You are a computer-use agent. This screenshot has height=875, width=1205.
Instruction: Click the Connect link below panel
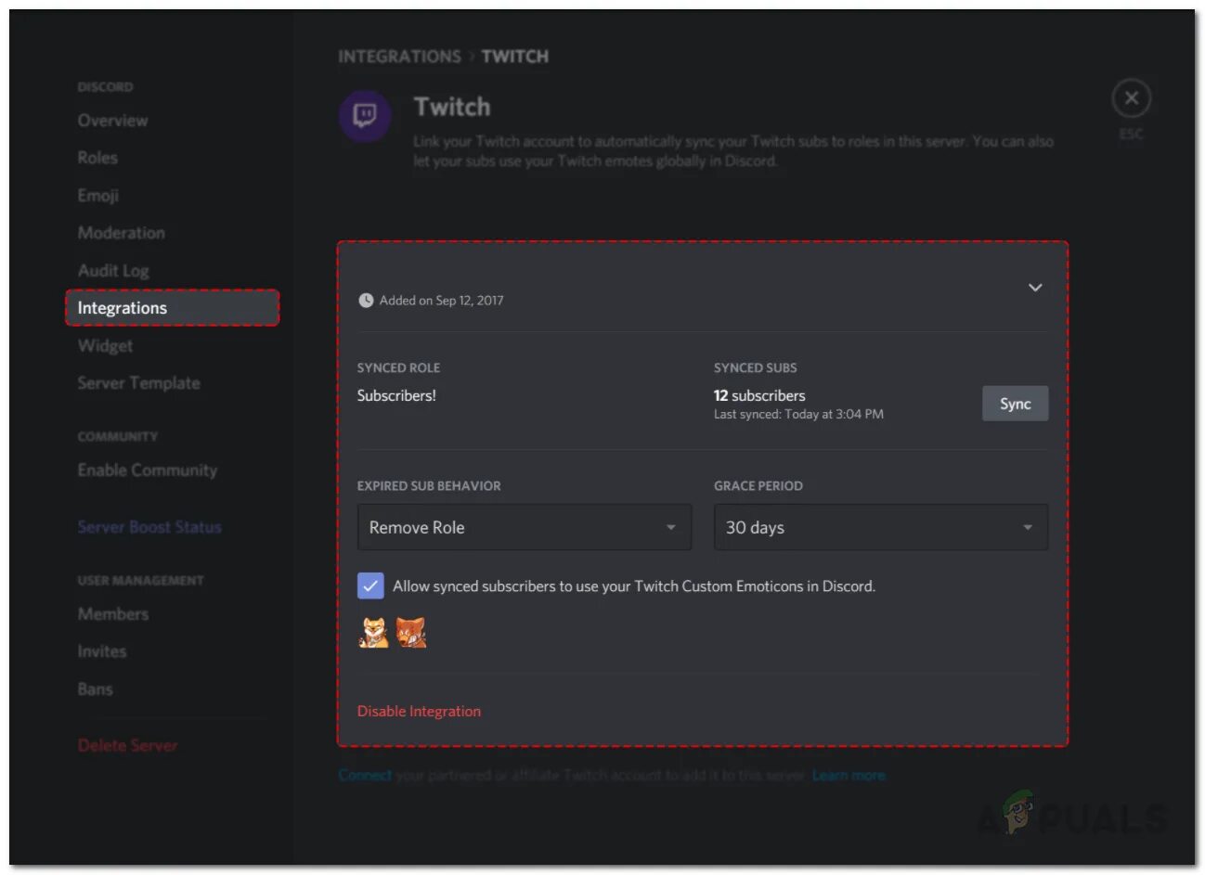364,776
